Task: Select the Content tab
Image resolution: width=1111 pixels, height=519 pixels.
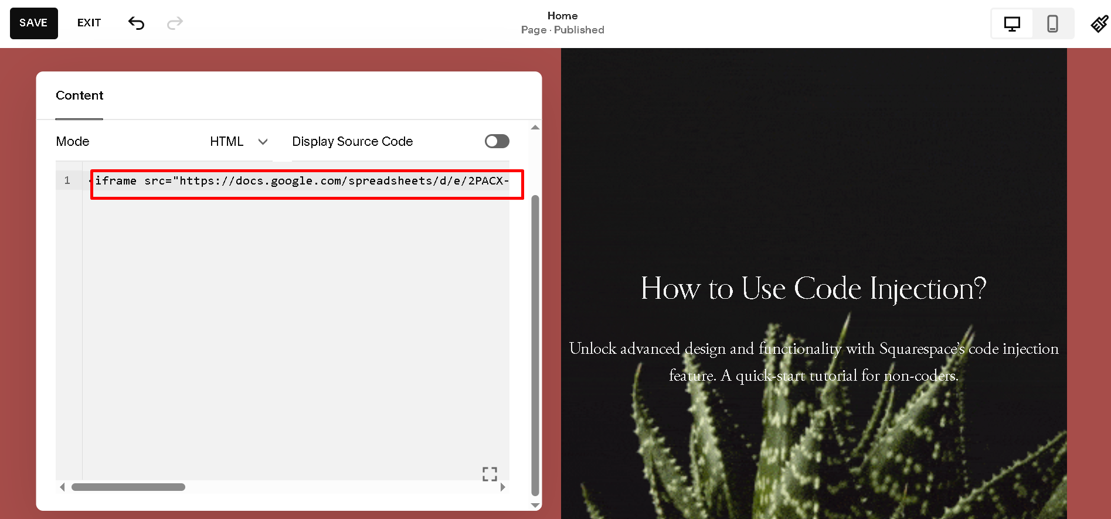Action: pyautogui.click(x=79, y=95)
